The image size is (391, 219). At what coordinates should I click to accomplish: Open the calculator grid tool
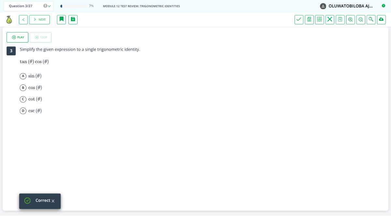[320, 19]
